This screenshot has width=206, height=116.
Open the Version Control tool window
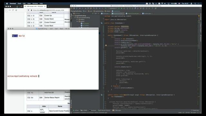(x=104, y=110)
